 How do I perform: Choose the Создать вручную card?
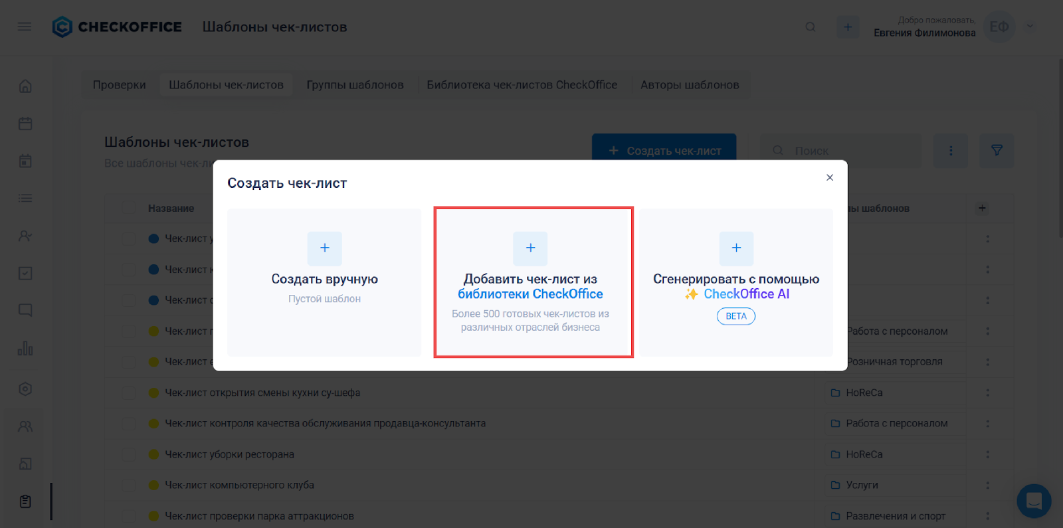point(324,282)
